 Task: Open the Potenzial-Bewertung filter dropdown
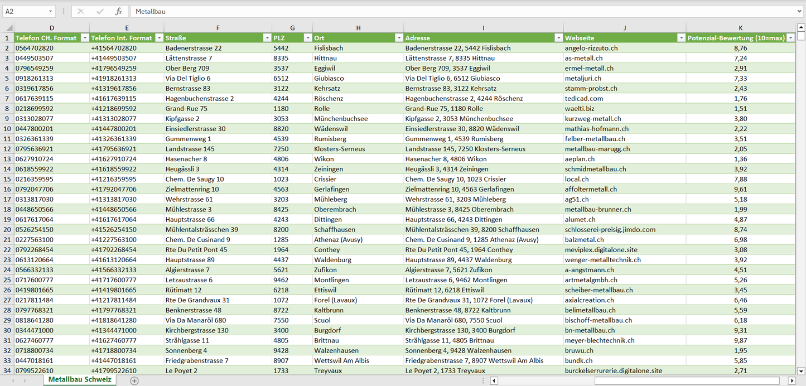point(790,38)
